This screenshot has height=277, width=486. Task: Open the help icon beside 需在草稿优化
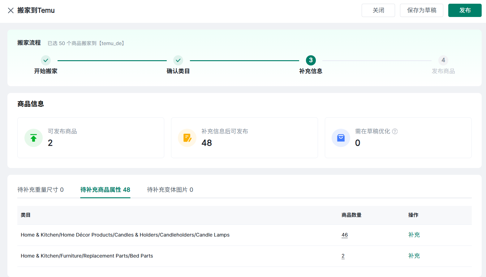click(x=395, y=132)
